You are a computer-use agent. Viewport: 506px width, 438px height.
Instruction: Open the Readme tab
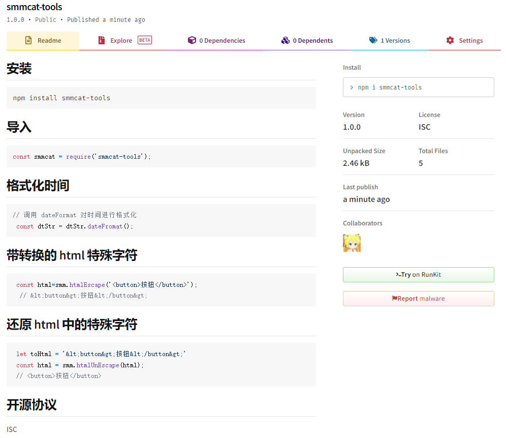coord(43,41)
